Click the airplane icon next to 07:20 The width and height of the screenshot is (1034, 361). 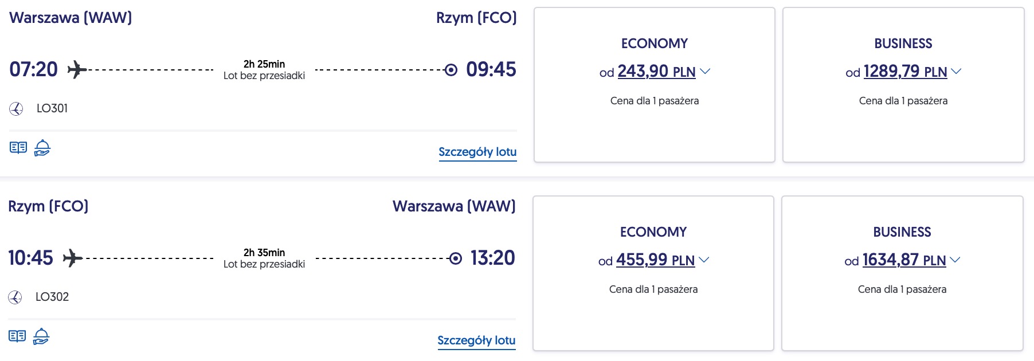(x=77, y=70)
